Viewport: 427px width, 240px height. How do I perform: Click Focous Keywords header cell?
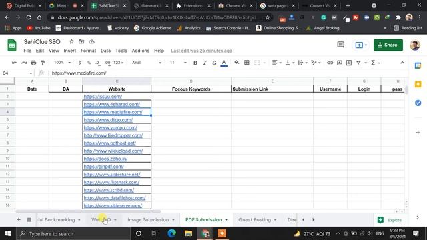[191, 89]
